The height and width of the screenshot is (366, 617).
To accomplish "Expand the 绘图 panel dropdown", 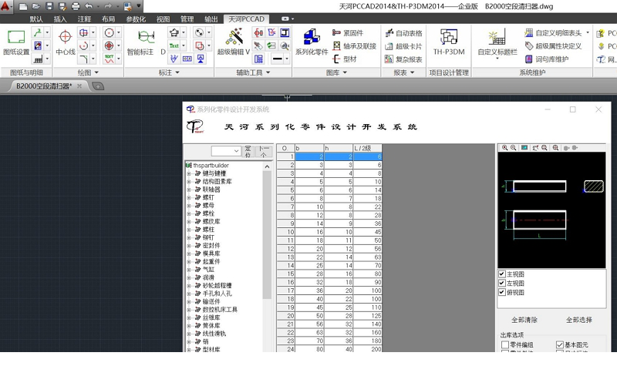I will pyautogui.click(x=96, y=72).
